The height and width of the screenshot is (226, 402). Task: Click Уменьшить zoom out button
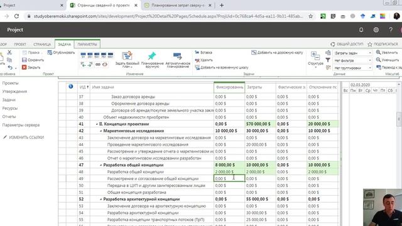point(388,60)
